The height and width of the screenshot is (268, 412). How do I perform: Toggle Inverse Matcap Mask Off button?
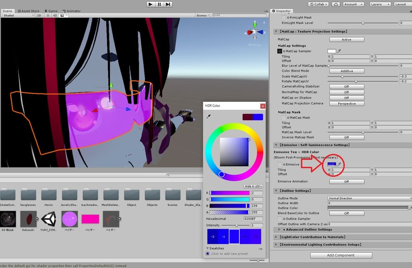pyautogui.click(x=346, y=138)
